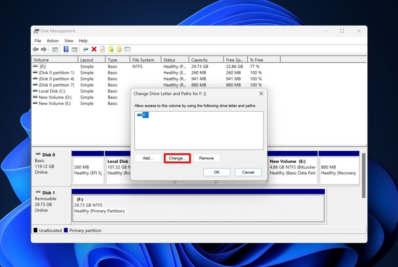
Task: Click the back navigation arrow icon
Action: point(35,49)
